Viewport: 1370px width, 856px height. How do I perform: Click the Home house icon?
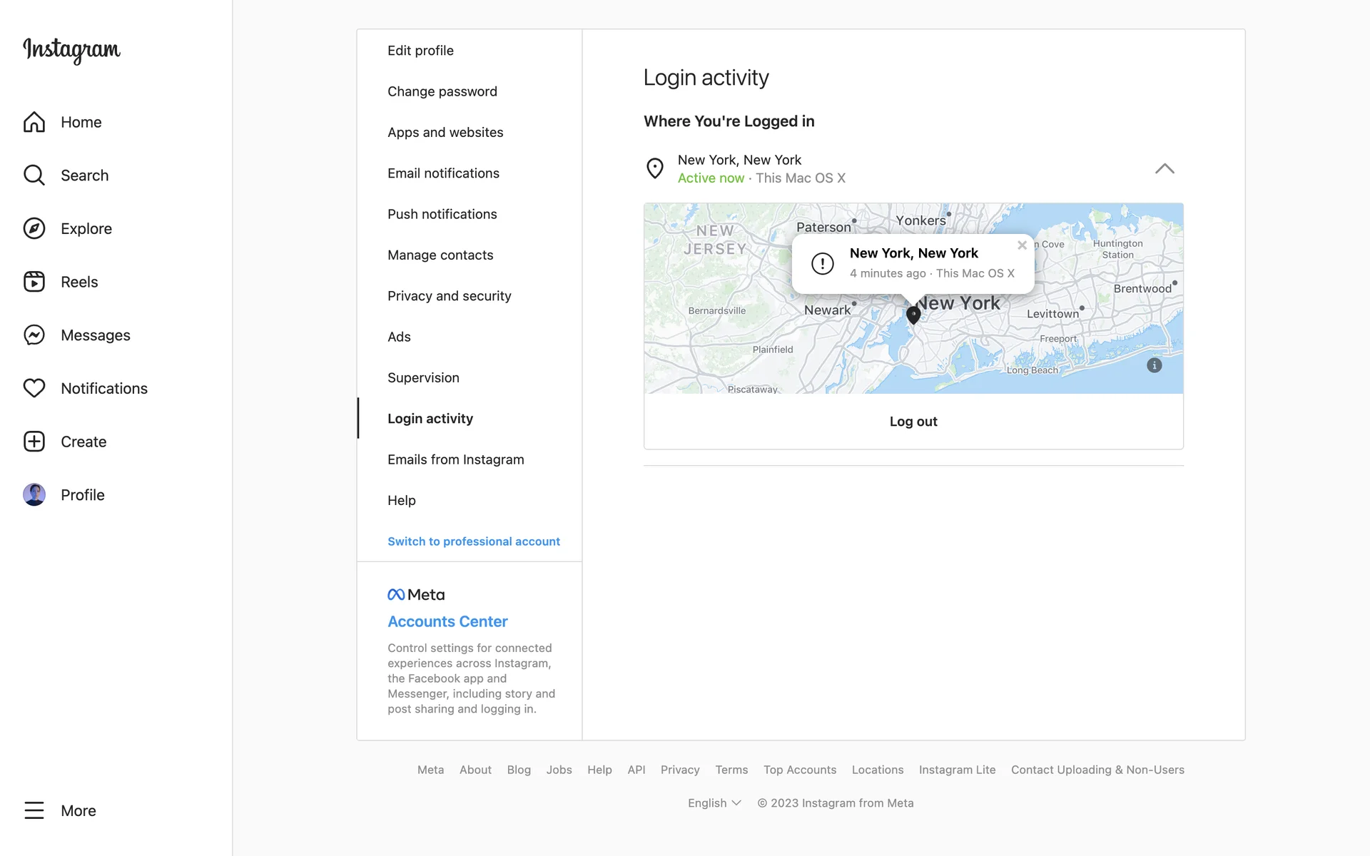pyautogui.click(x=34, y=122)
